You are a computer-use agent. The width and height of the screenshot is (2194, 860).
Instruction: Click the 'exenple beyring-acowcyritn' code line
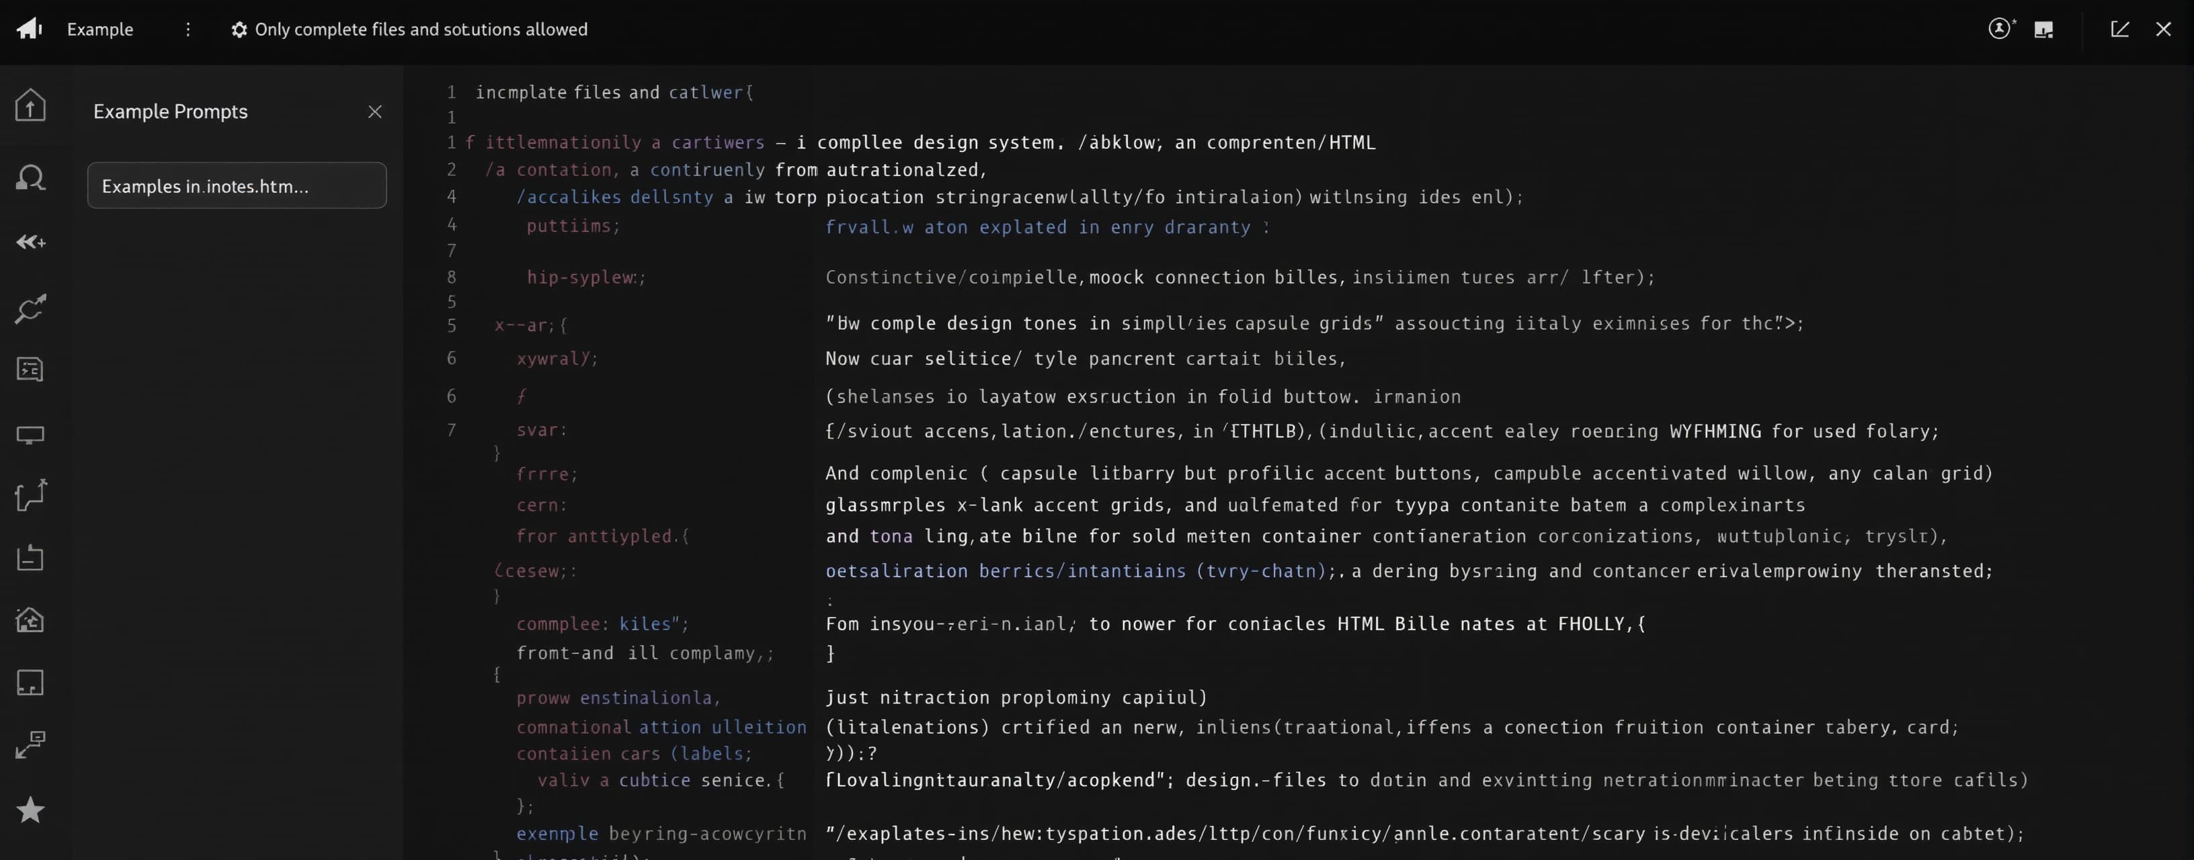pos(661,834)
